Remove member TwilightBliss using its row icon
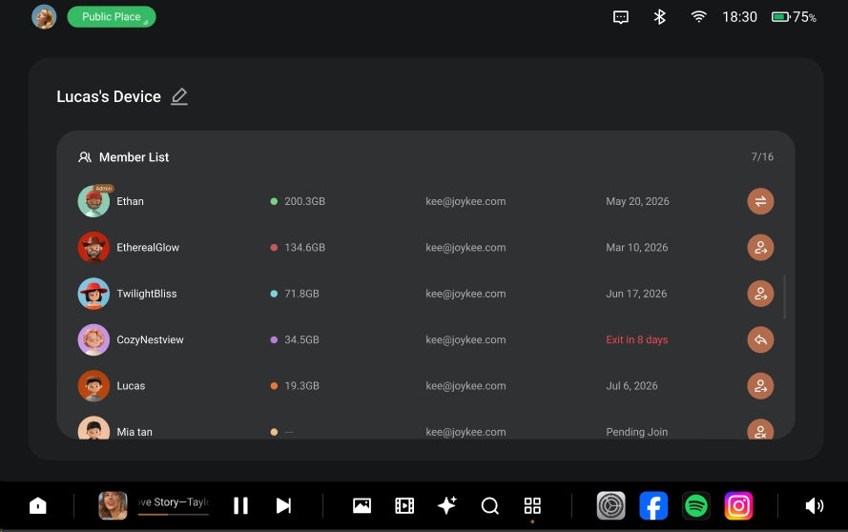Screen dimensions: 848x532 [x=760, y=294]
